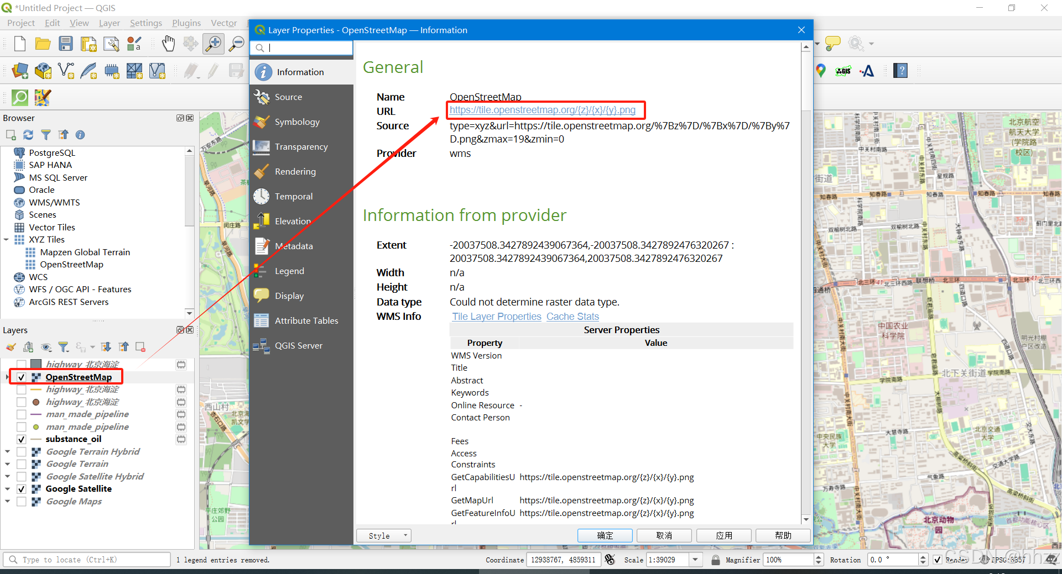Click the Filter Legend icon in Layers

(64, 347)
